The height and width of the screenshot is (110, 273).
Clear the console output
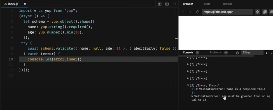[237, 53]
